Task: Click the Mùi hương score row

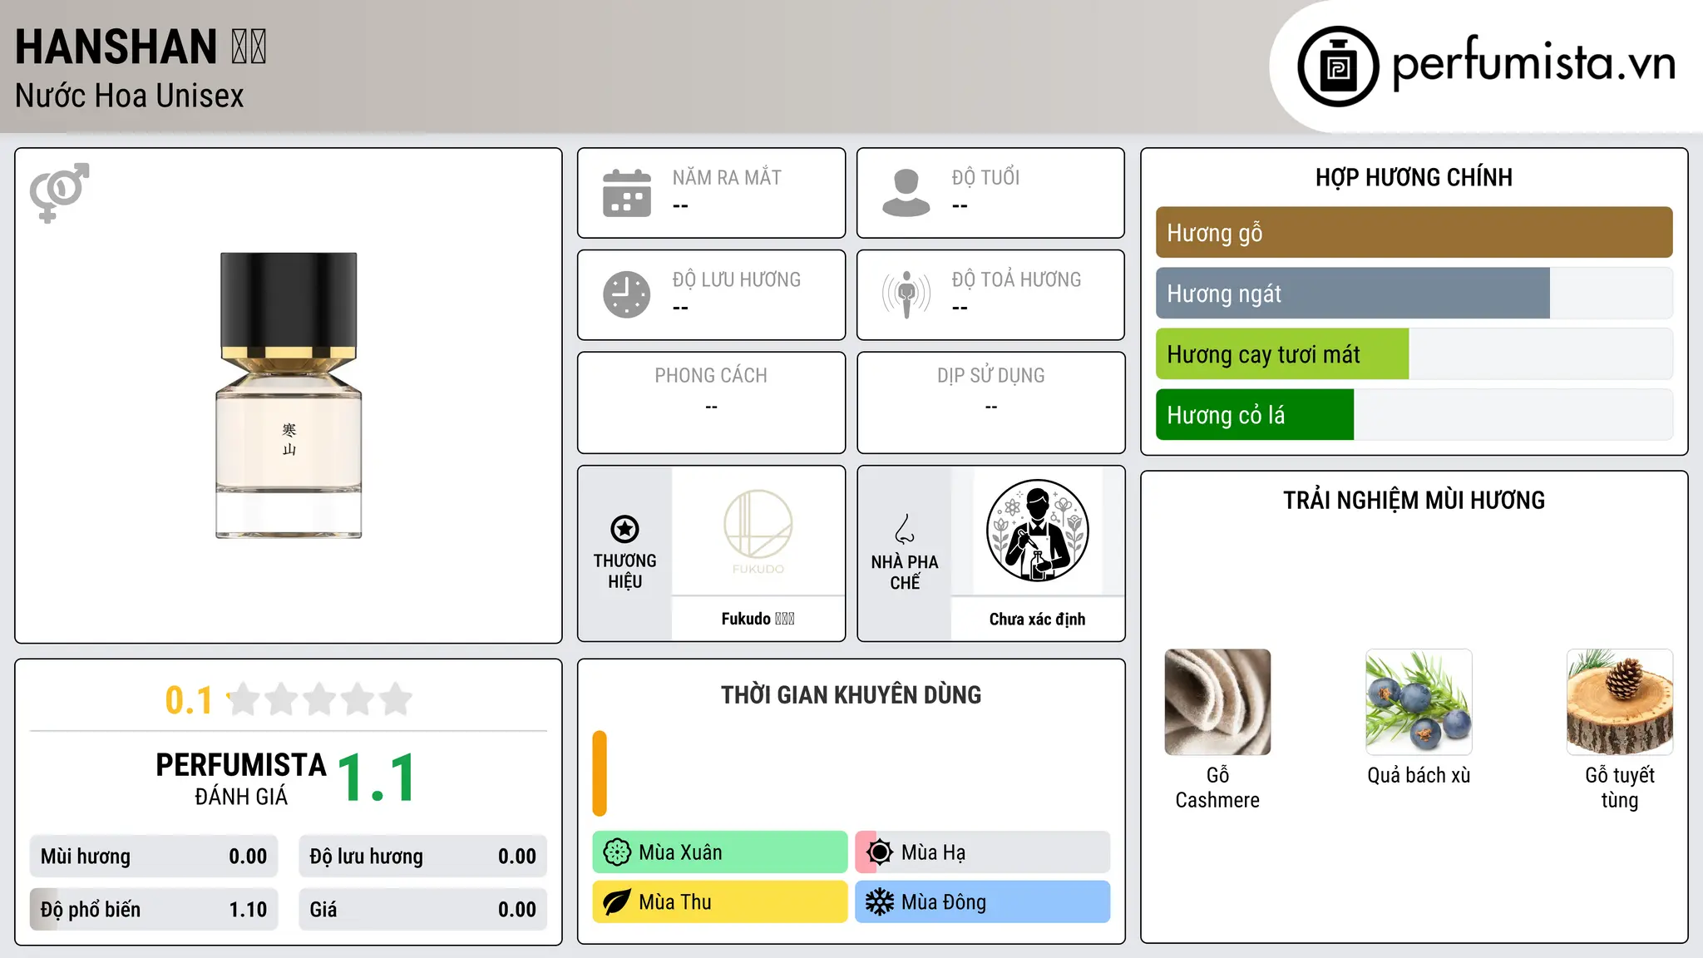Action: [154, 857]
